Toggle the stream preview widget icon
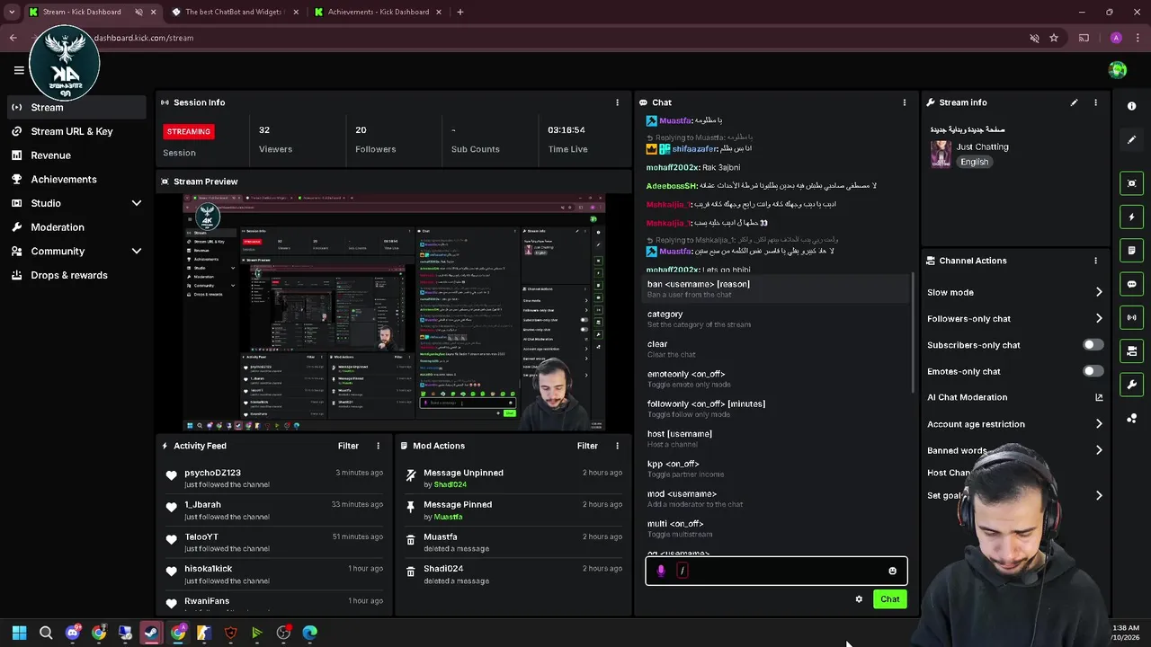The width and height of the screenshot is (1151, 647). [x=1131, y=183]
